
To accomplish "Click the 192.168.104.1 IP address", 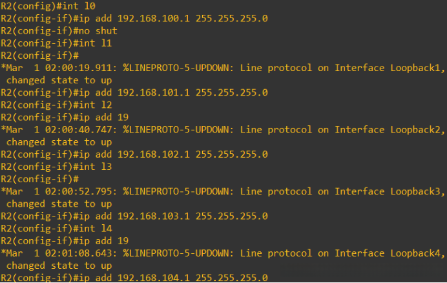I will pos(153,277).
